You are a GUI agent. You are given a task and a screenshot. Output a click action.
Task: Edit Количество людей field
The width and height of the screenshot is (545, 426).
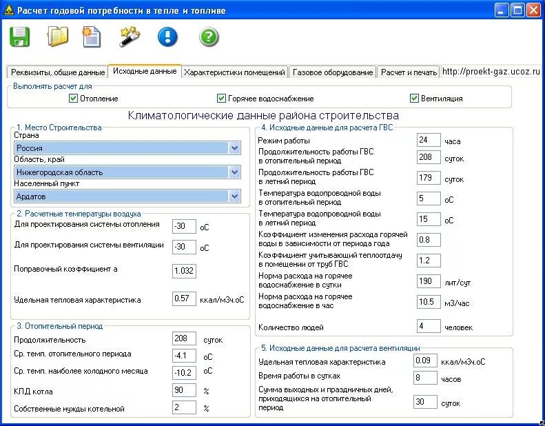429,326
